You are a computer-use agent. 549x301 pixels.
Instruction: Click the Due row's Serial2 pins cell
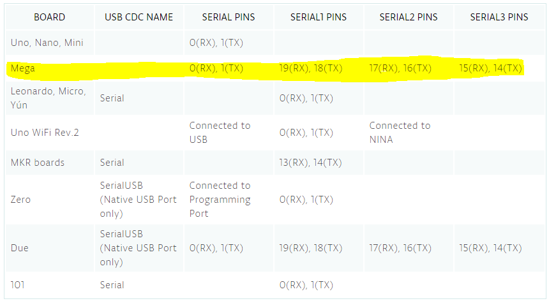coord(400,248)
